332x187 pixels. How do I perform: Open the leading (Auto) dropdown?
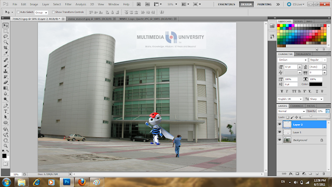tap(324, 67)
